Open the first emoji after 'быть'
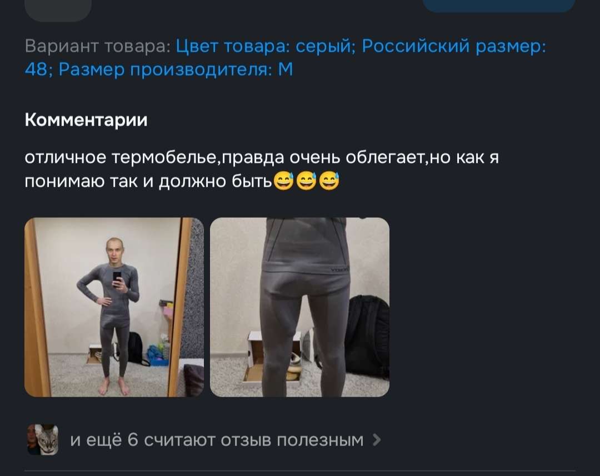 (x=283, y=181)
